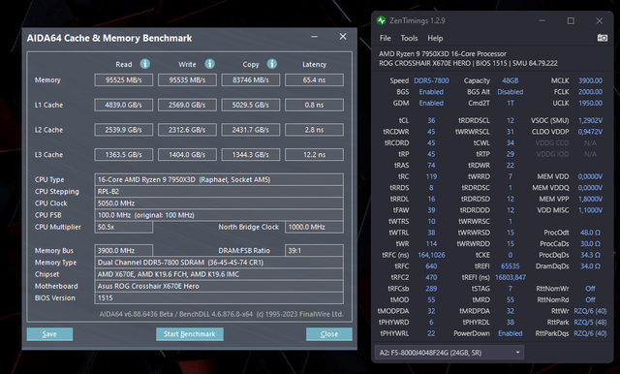The height and width of the screenshot is (374, 620).
Task: Click VSOC (SMU) value 1,2902V
Action: pyautogui.click(x=590, y=120)
